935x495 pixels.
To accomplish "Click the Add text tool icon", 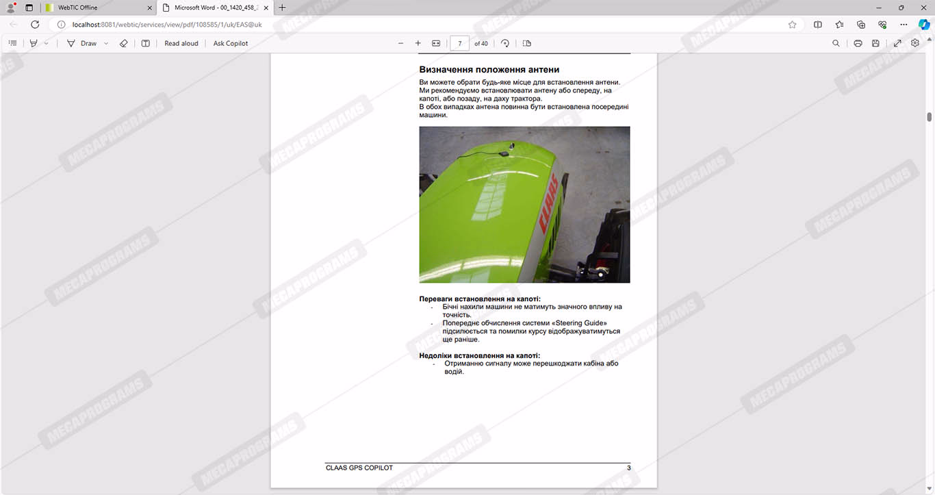I will click(x=146, y=43).
